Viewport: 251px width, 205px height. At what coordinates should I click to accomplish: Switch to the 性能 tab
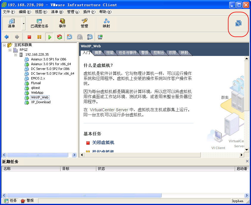click(110, 53)
